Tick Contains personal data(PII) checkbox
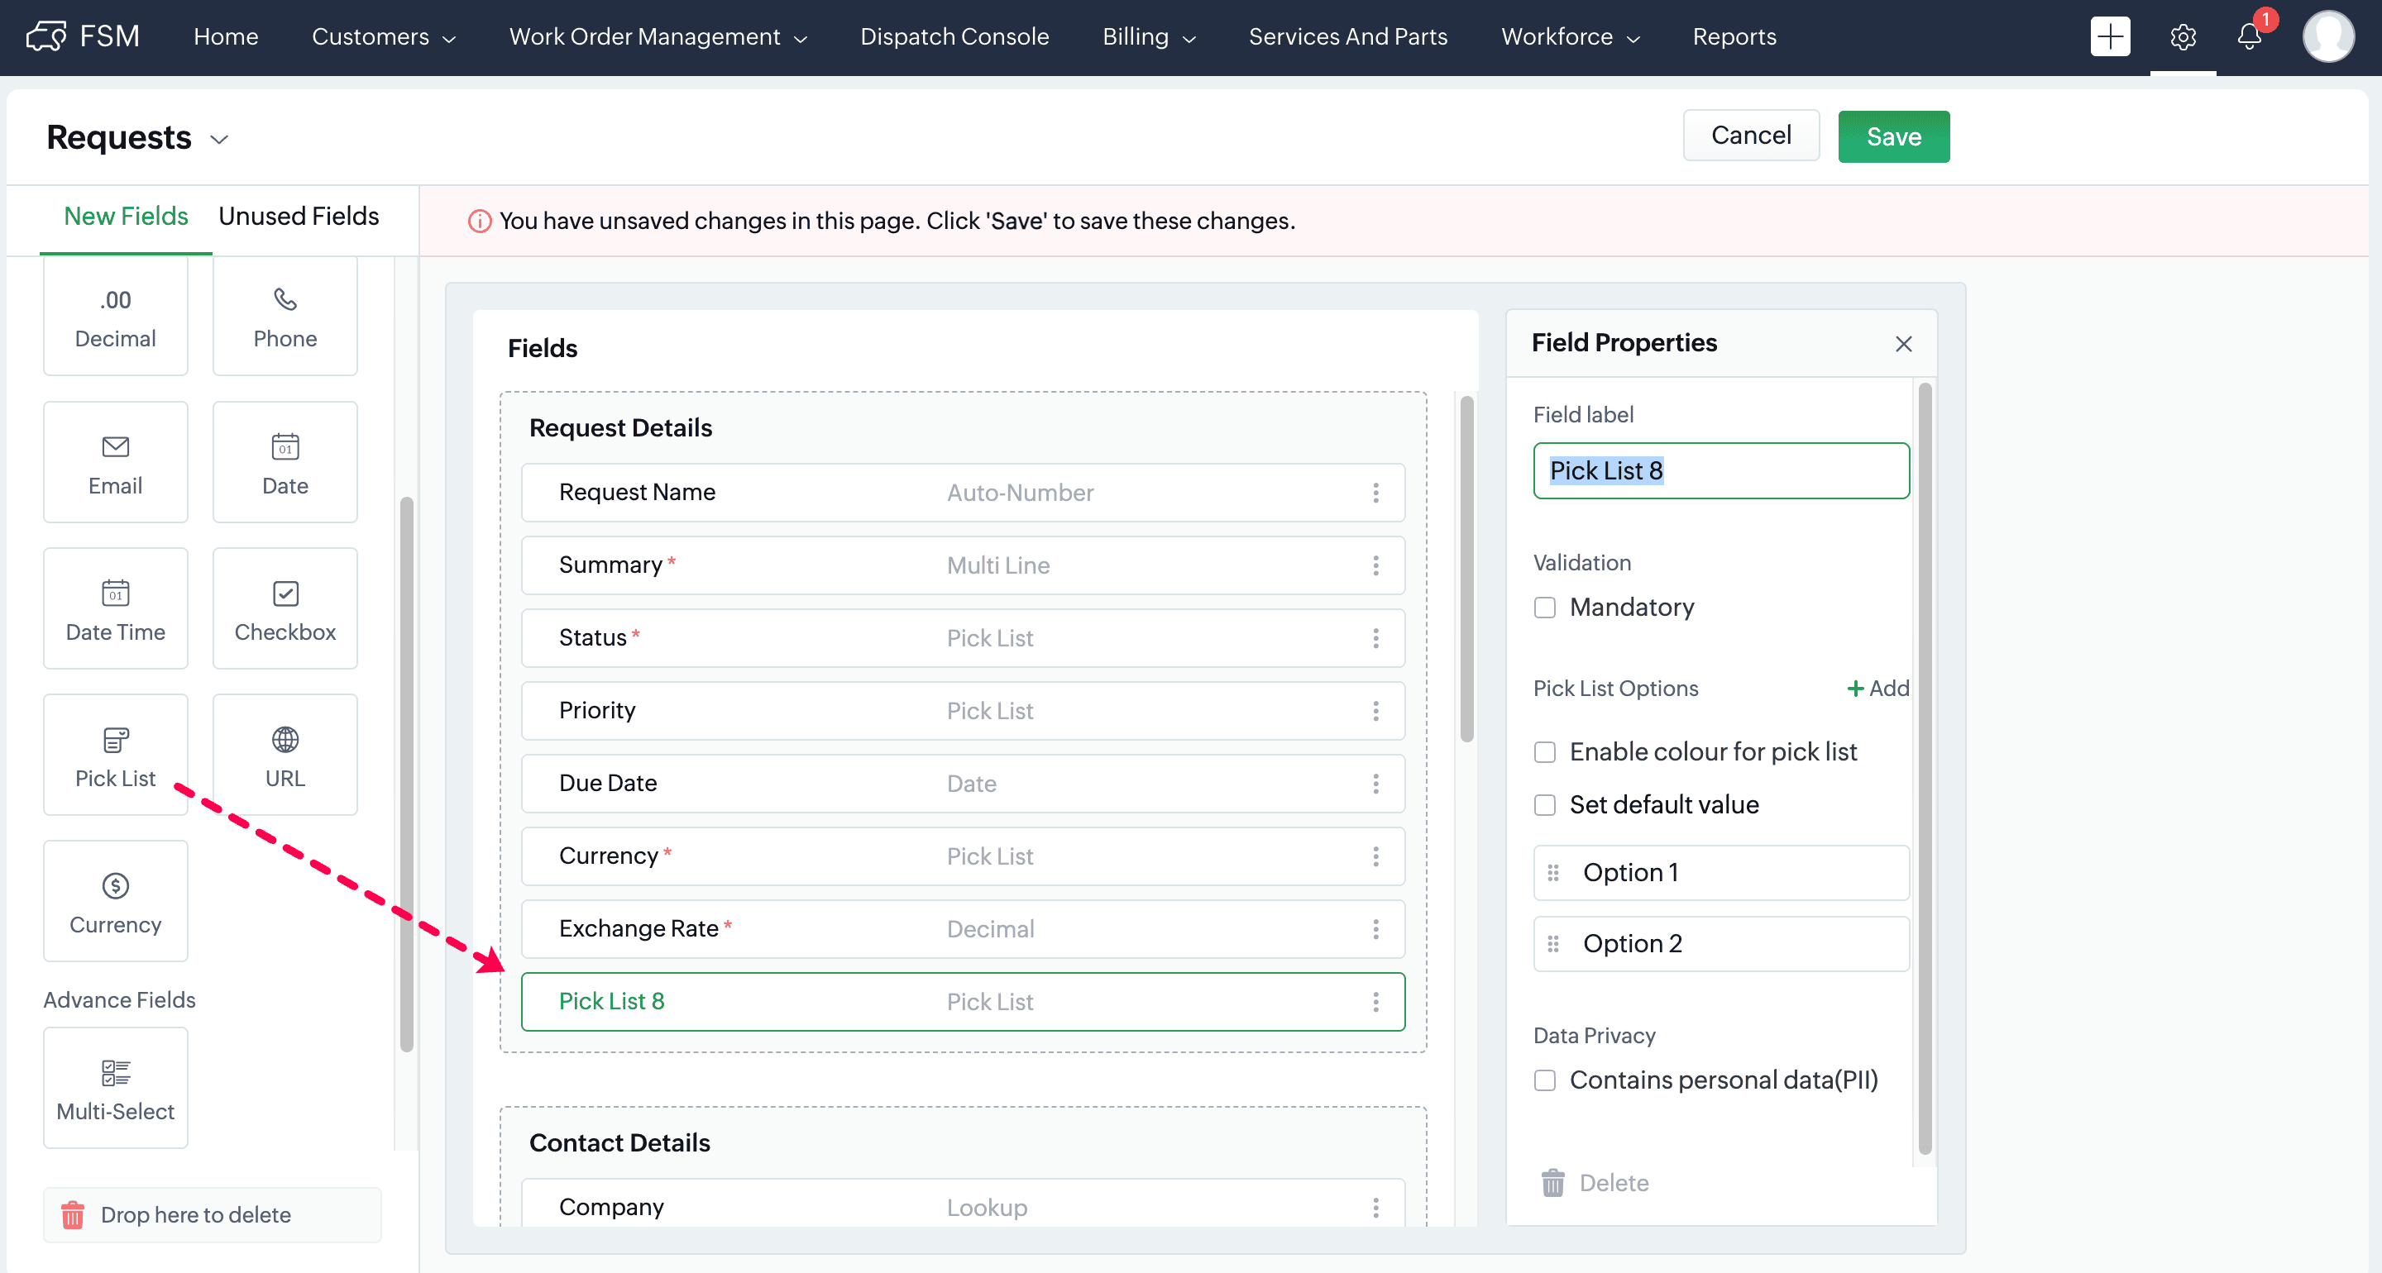Screen dimensions: 2382x1273 [1544, 1080]
